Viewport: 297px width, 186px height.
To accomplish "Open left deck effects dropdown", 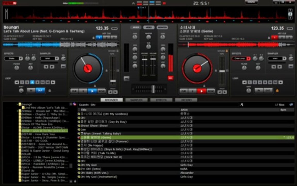I will pos(21,58).
